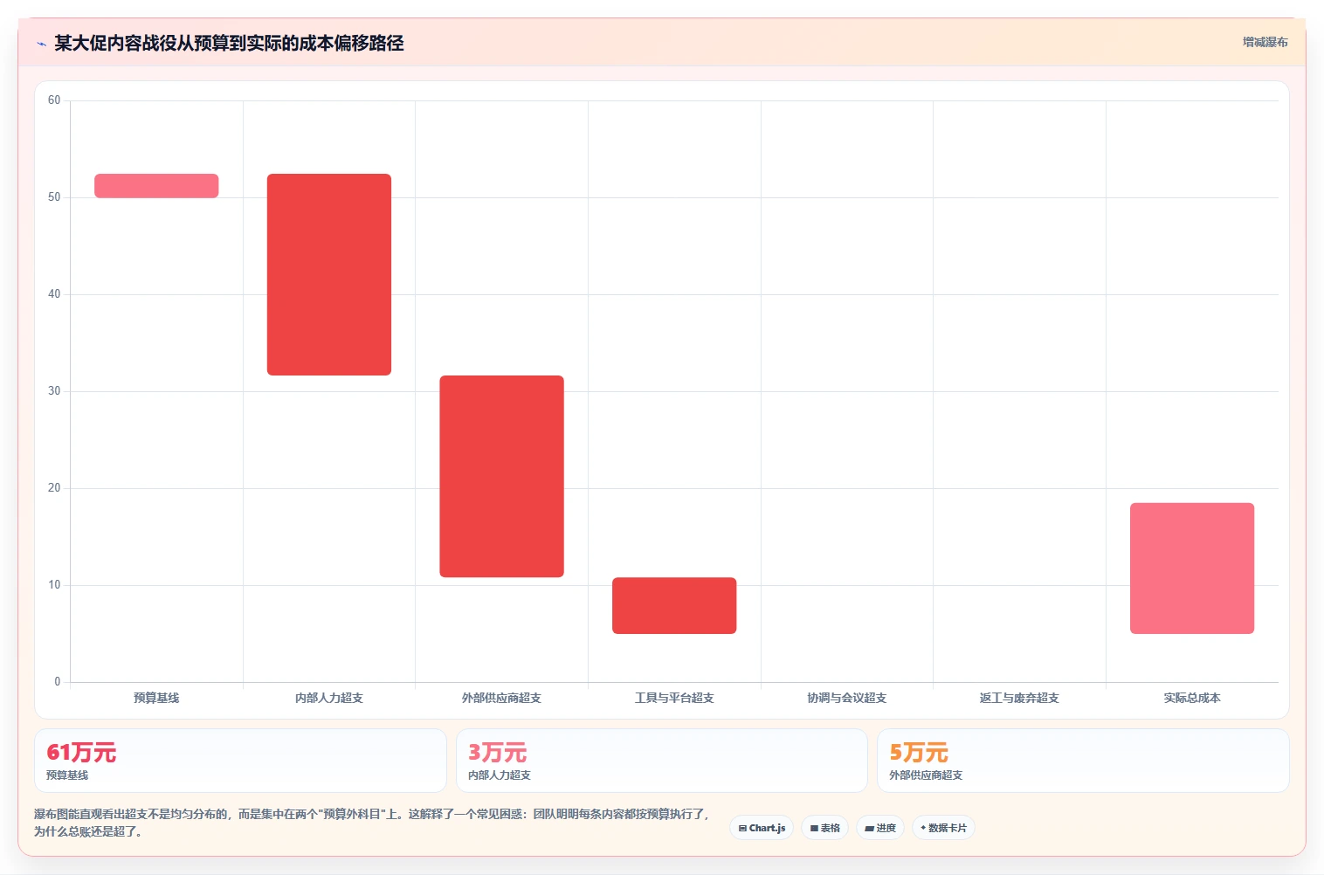Click the waterfall icon beside the chart title
This screenshot has height=875, width=1324.
[41, 44]
